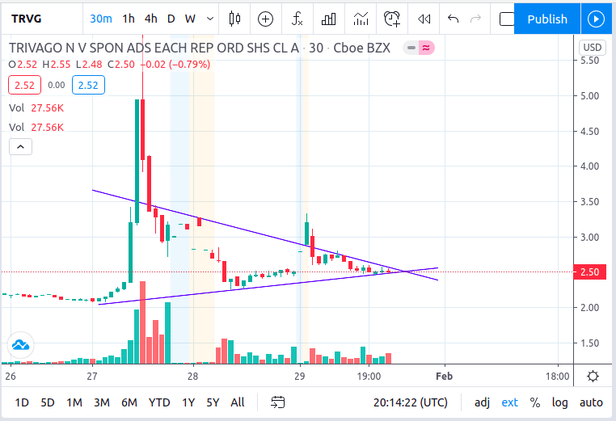Select the 1M date range

coord(74,402)
